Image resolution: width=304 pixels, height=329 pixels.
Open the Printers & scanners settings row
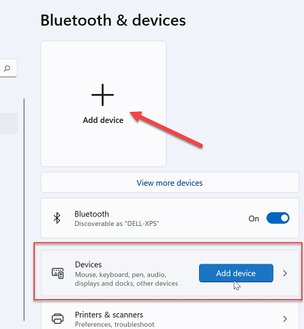point(170,317)
